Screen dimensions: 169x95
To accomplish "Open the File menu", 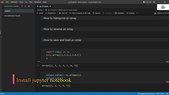I will point(2,2).
